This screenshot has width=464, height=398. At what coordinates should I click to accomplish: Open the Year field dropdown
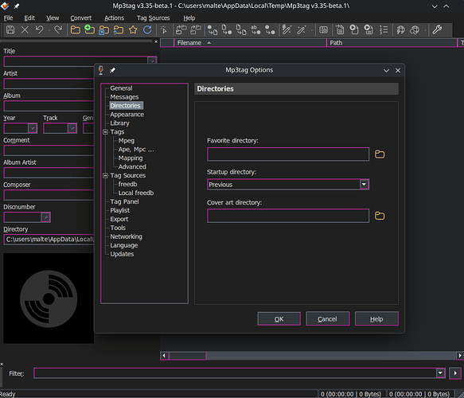[33, 128]
